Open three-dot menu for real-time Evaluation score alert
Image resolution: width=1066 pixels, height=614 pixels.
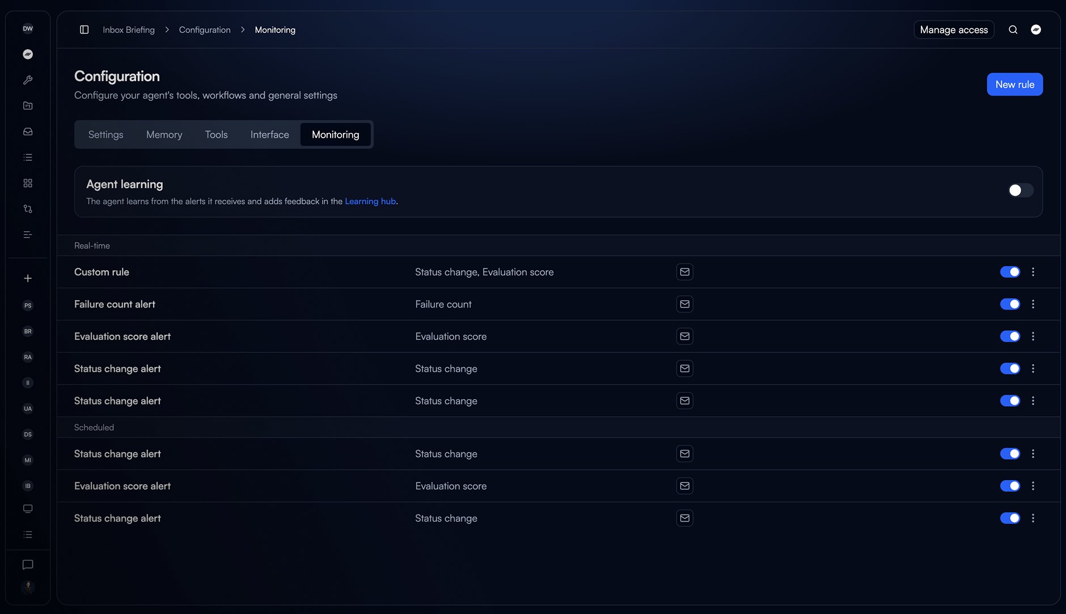pos(1033,336)
